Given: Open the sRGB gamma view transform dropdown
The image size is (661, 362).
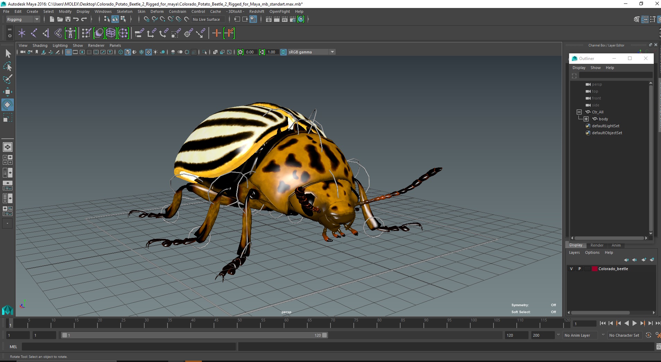Looking at the screenshot, I should pyautogui.click(x=332, y=52).
